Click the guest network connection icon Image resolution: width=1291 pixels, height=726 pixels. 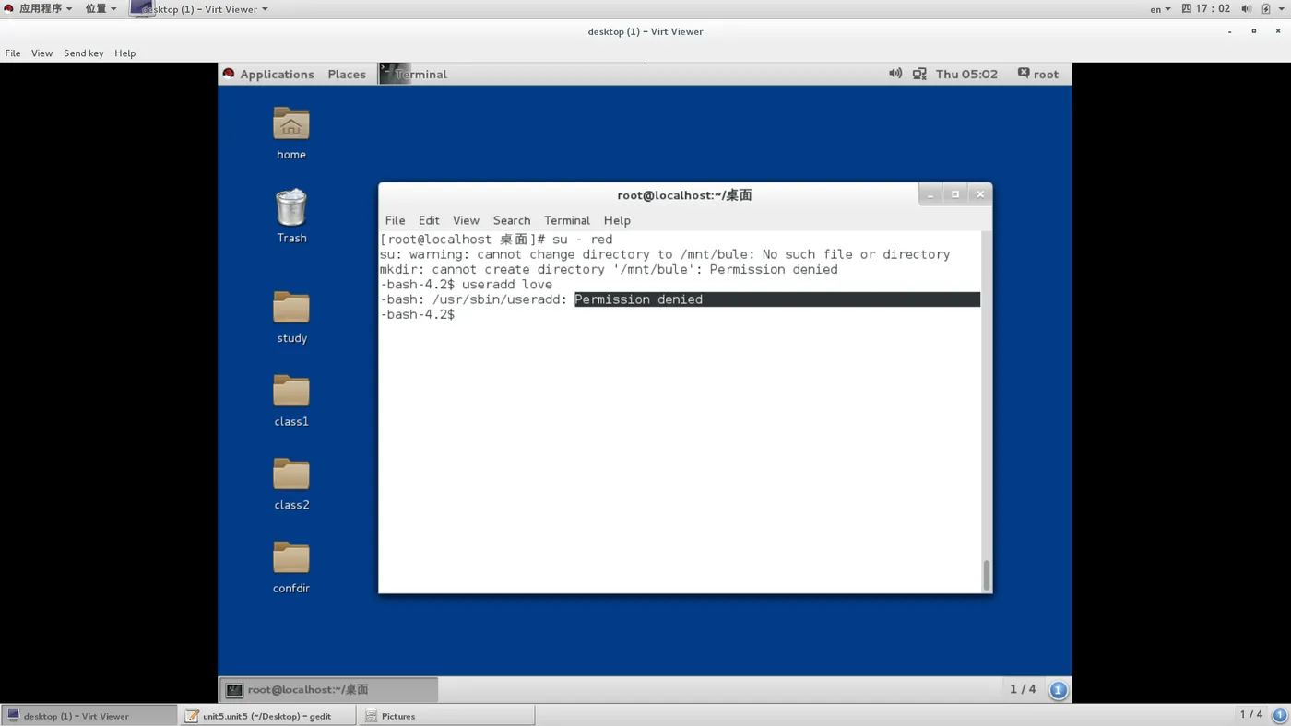tap(919, 74)
